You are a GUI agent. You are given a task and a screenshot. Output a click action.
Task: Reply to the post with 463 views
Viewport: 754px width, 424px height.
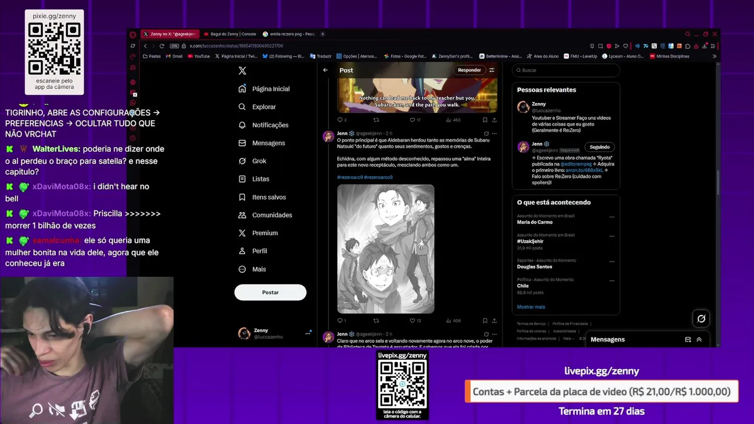pos(340,120)
